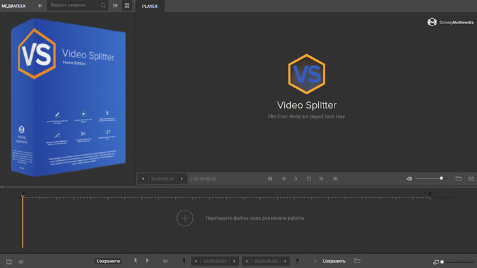Switch media library to thumbnail grid view
Screen dimensions: 477x268
127,5
